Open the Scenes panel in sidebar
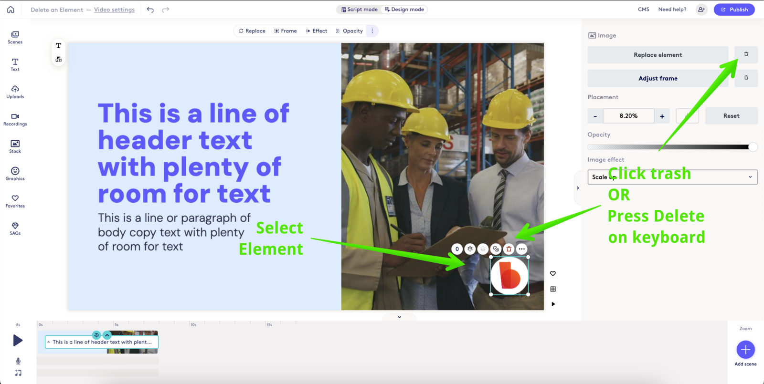 tap(15, 37)
